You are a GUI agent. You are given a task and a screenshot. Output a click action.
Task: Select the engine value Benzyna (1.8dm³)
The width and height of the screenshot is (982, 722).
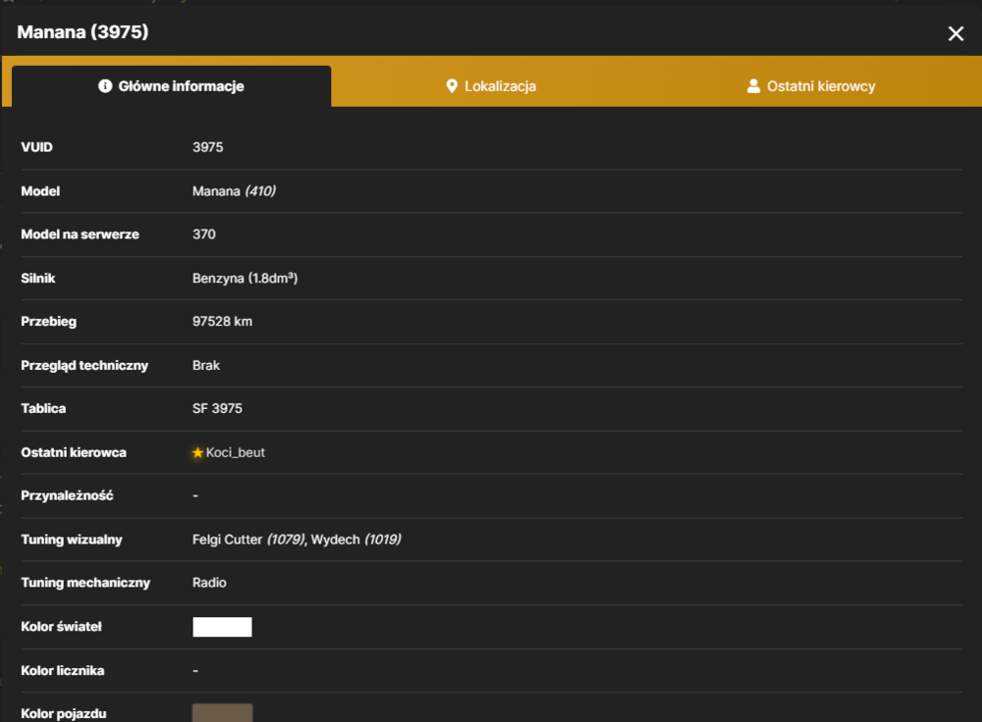coord(245,278)
